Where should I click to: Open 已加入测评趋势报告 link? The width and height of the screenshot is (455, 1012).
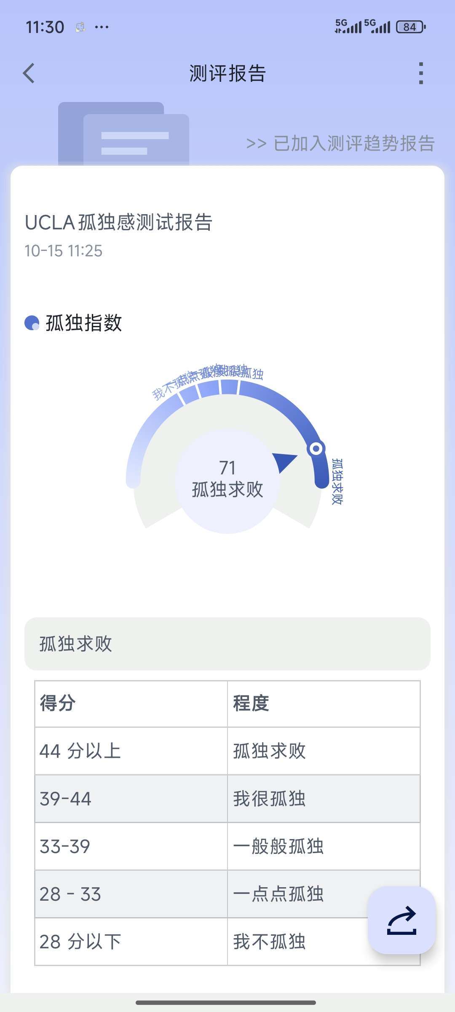coord(340,143)
